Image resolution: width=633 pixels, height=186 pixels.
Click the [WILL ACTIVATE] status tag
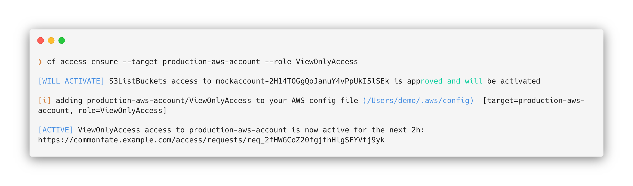71,81
